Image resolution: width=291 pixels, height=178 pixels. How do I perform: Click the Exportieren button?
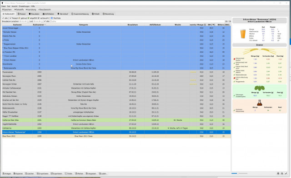[56, 173]
